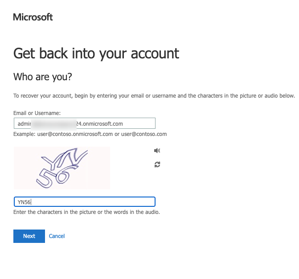Image resolution: width=299 pixels, height=279 pixels.
Task: Click the "Enter the characters in the picture" hint
Action: [86, 212]
